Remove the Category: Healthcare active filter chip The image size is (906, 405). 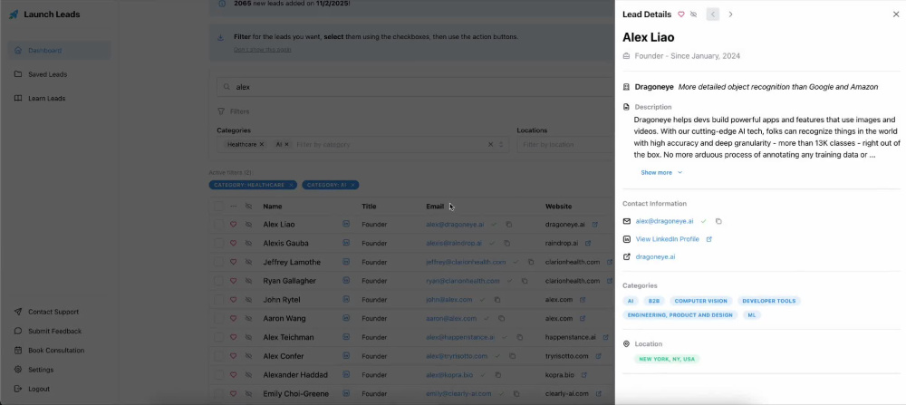point(291,185)
